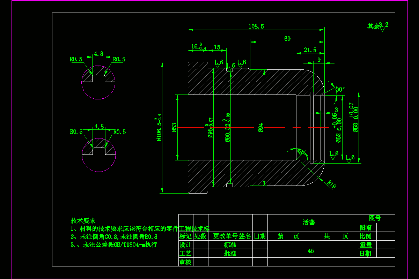Click the material value 45 in title block
Image resolution: width=419 pixels, height=279 pixels.
coord(311,251)
